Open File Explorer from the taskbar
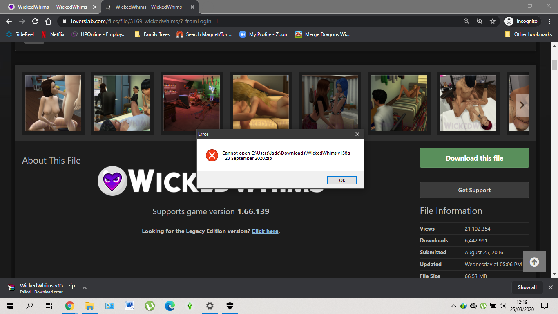The width and height of the screenshot is (558, 314). click(89, 305)
